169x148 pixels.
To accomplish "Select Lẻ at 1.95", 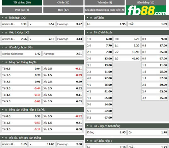I will [106, 24].
